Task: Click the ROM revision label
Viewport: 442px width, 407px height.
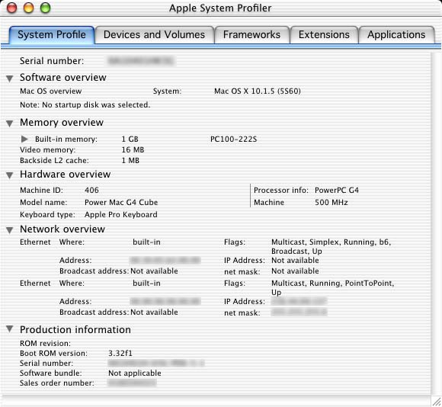Action: tap(45, 344)
